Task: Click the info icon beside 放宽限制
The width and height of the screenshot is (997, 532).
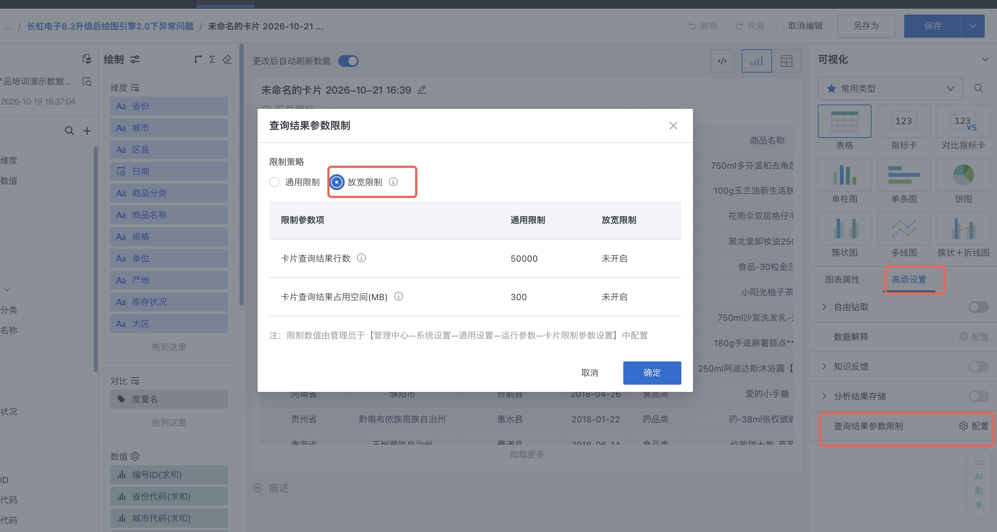Action: pos(393,181)
